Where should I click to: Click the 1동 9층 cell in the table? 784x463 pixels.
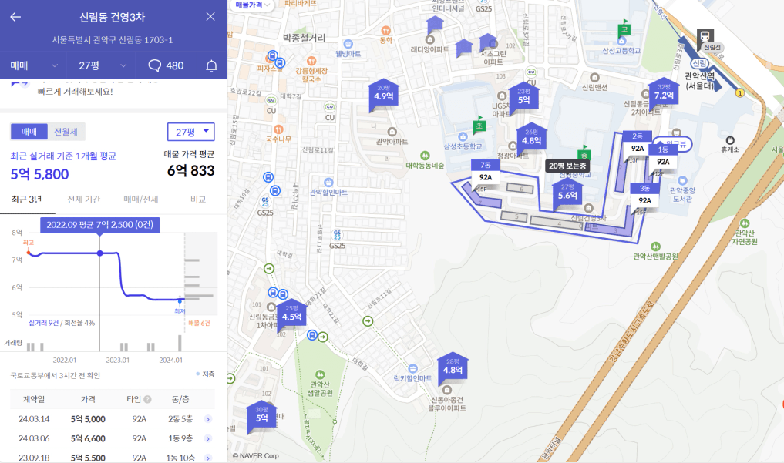180,438
